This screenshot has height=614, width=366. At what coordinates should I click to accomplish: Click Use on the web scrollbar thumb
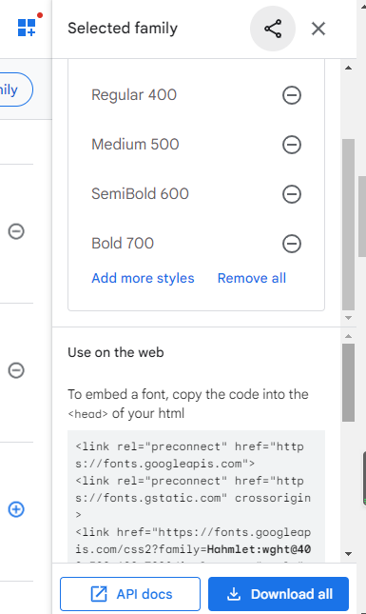point(348,383)
